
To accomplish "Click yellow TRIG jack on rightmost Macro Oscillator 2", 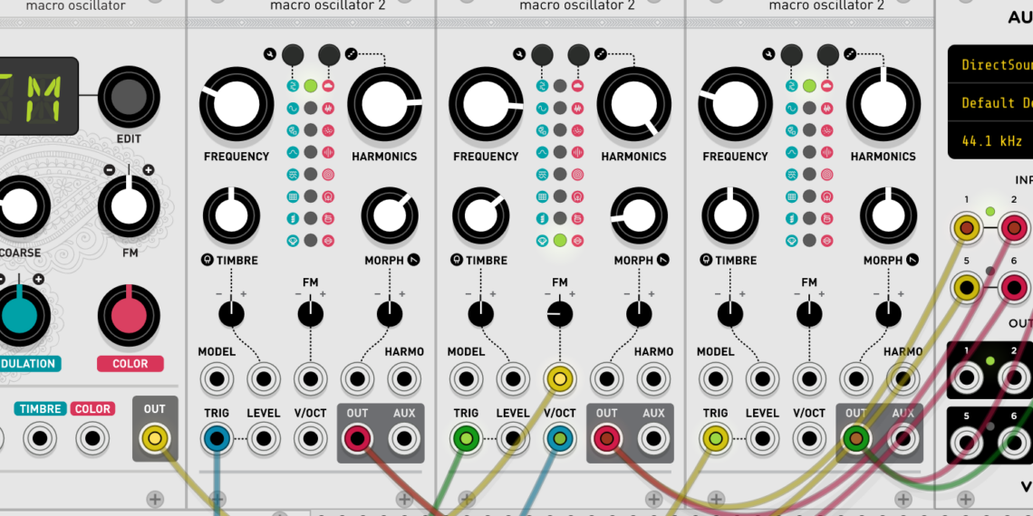I will pos(716,439).
